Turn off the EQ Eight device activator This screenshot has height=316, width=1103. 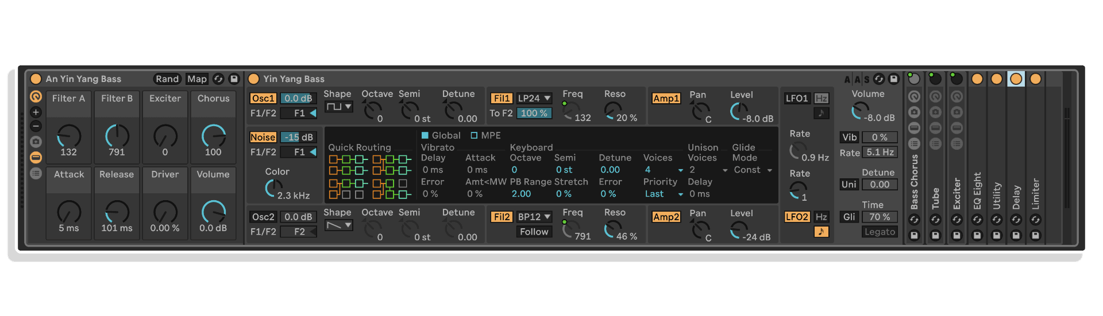pyautogui.click(x=977, y=79)
